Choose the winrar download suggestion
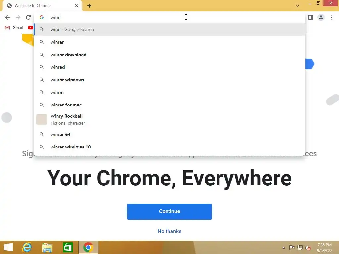Image resolution: width=339 pixels, height=254 pixels. pos(169,55)
